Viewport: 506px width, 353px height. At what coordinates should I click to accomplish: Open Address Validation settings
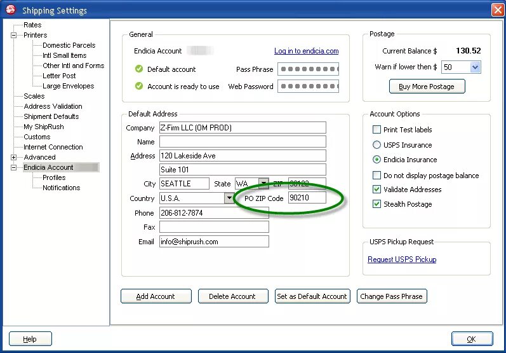[x=53, y=106]
